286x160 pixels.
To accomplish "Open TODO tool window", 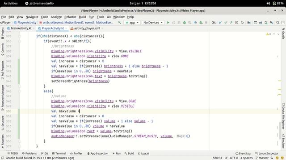I will click(x=13, y=153).
